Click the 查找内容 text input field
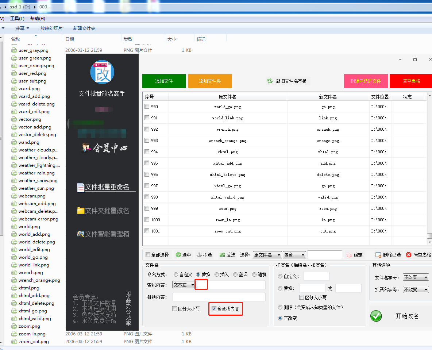This screenshot has height=350, width=432. (231, 285)
